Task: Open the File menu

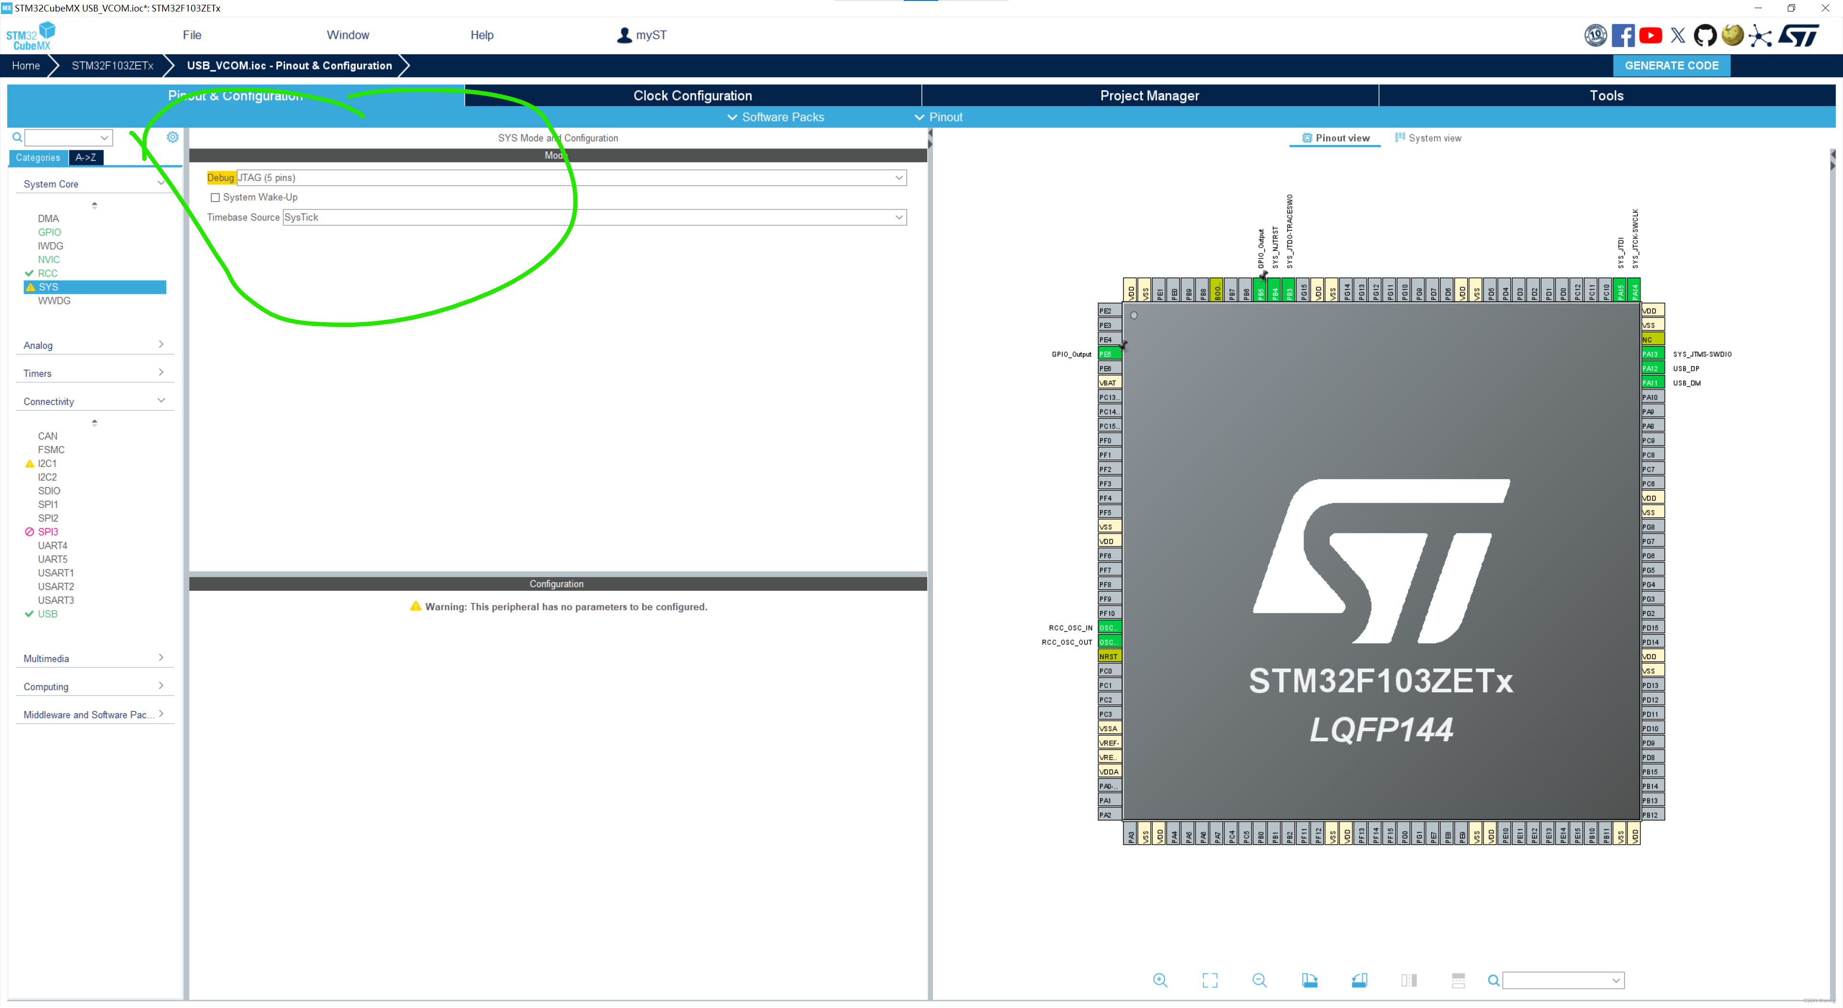Action: [192, 35]
